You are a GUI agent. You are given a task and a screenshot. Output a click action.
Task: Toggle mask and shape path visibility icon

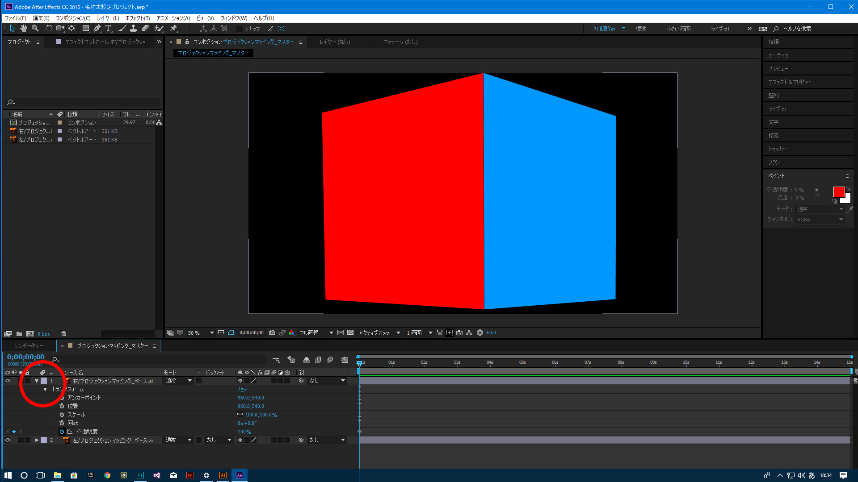(231, 332)
